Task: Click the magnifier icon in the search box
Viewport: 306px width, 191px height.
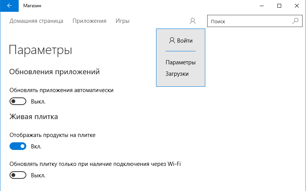Action: (x=295, y=21)
